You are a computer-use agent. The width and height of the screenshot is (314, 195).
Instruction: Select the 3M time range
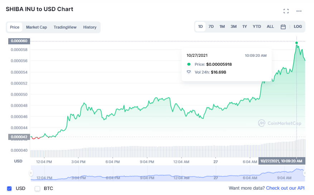coord(233,26)
